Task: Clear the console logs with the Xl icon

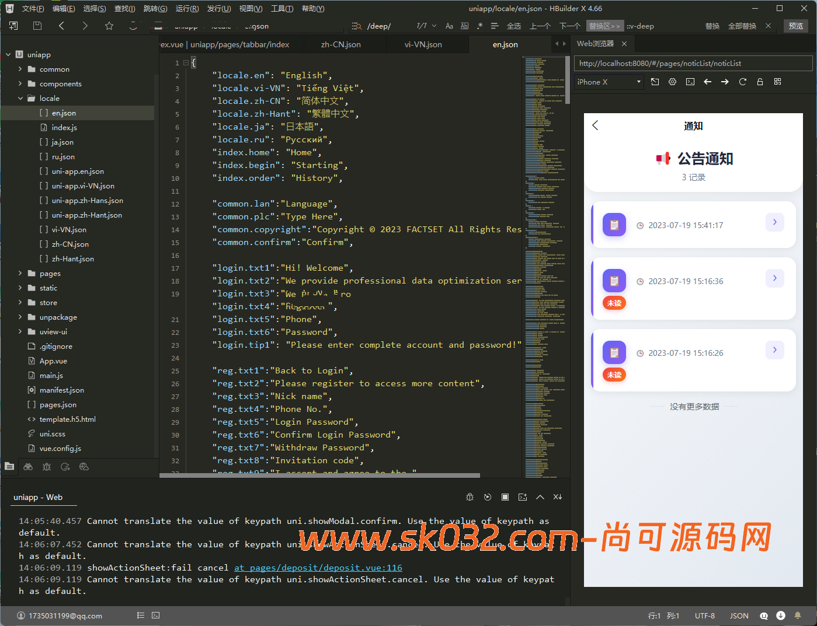Action: (558, 496)
